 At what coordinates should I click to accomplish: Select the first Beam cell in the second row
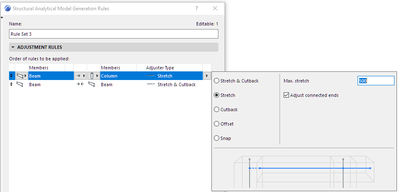point(51,85)
